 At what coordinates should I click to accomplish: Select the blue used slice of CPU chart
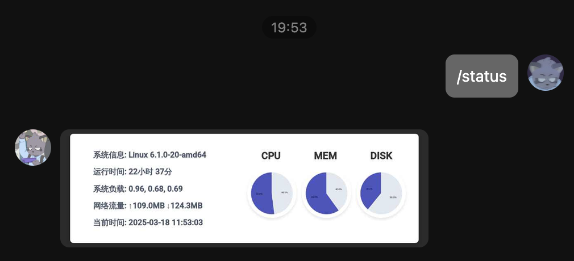coord(261,193)
